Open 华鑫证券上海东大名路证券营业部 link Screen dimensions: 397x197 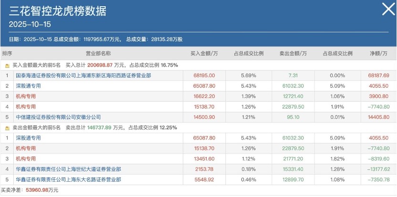[x=68, y=179]
